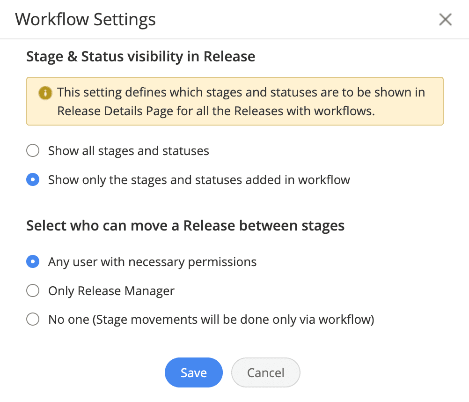Click the Workflow Settings dialog title
This screenshot has width=469, height=402.
click(85, 20)
